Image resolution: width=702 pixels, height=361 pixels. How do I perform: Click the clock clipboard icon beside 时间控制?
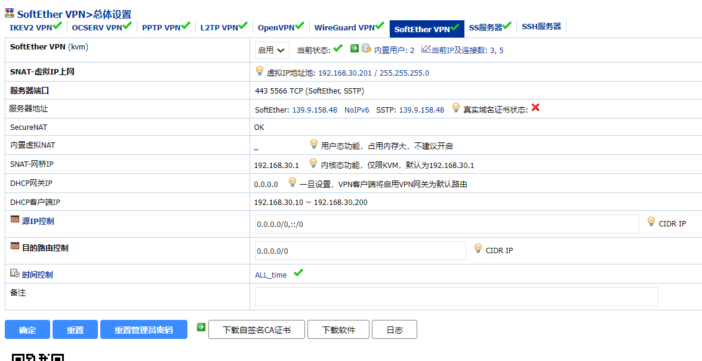tap(15, 273)
